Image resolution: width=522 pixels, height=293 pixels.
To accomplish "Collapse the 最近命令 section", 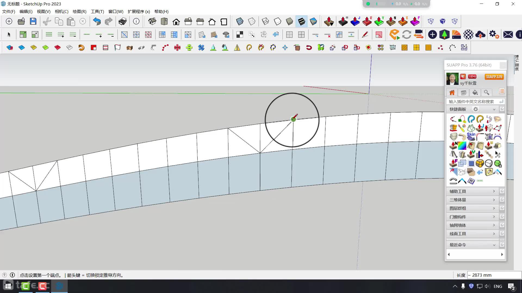I will click(x=473, y=245).
